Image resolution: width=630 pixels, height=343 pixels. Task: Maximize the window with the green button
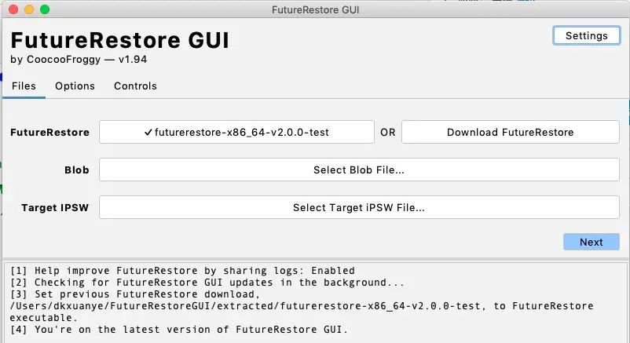(44, 10)
